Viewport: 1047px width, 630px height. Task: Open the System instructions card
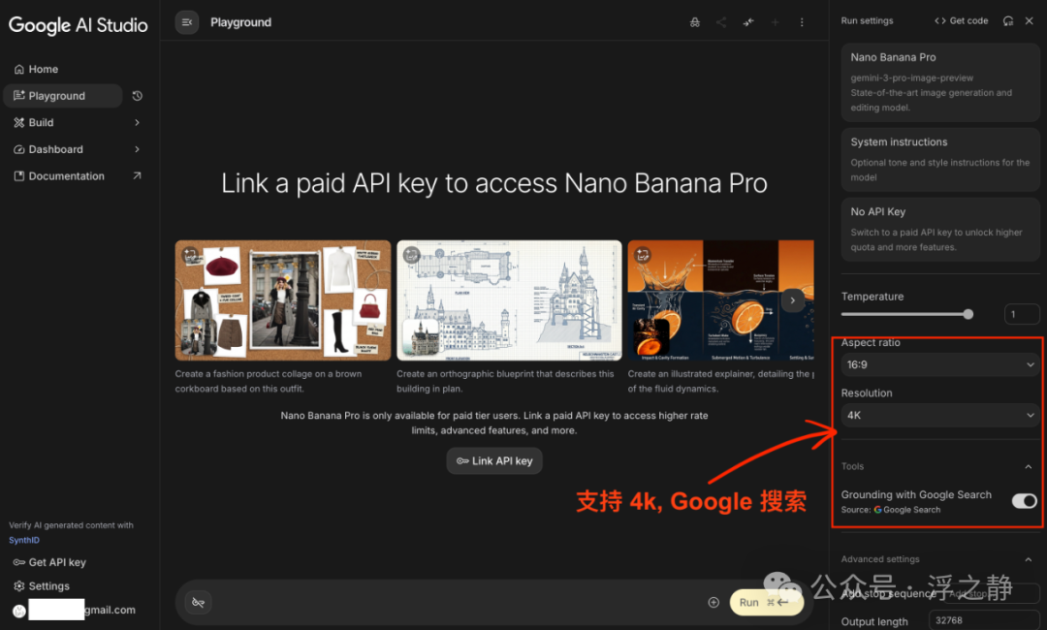tap(940, 160)
